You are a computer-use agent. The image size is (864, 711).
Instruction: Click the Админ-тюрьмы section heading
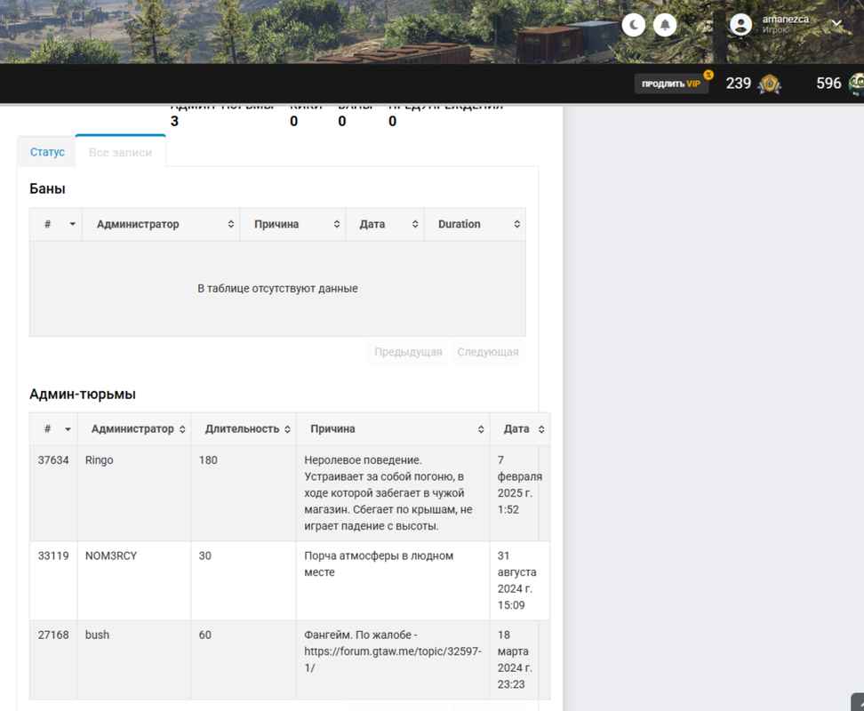tap(83, 395)
